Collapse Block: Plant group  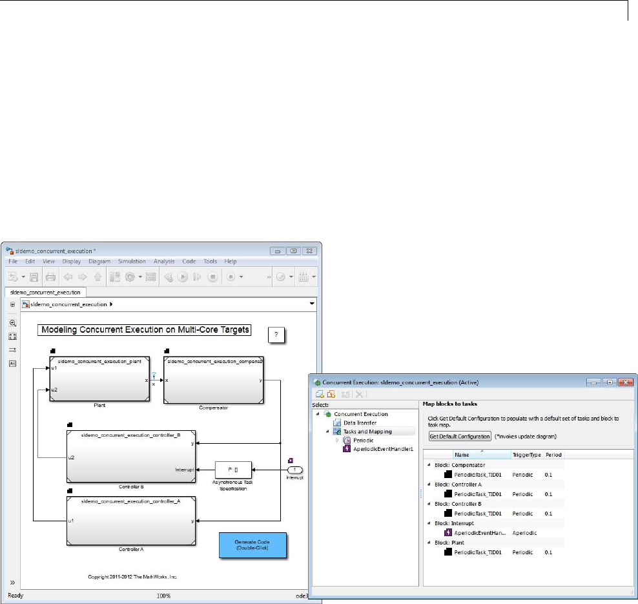click(429, 543)
